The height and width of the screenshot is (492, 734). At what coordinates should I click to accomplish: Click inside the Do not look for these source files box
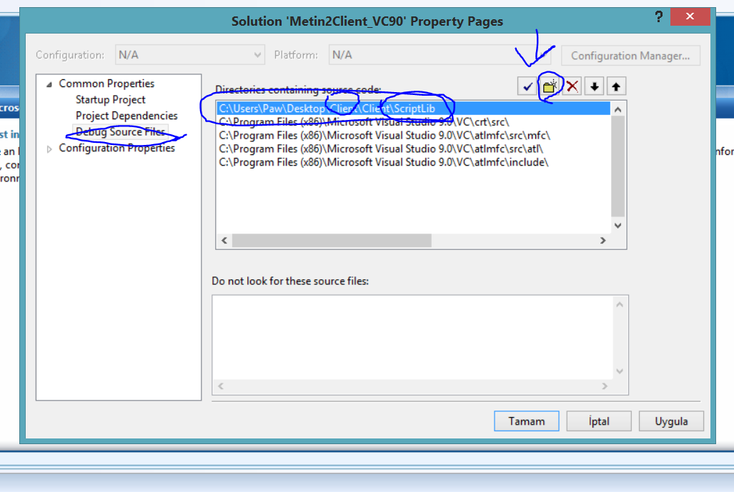[413, 338]
